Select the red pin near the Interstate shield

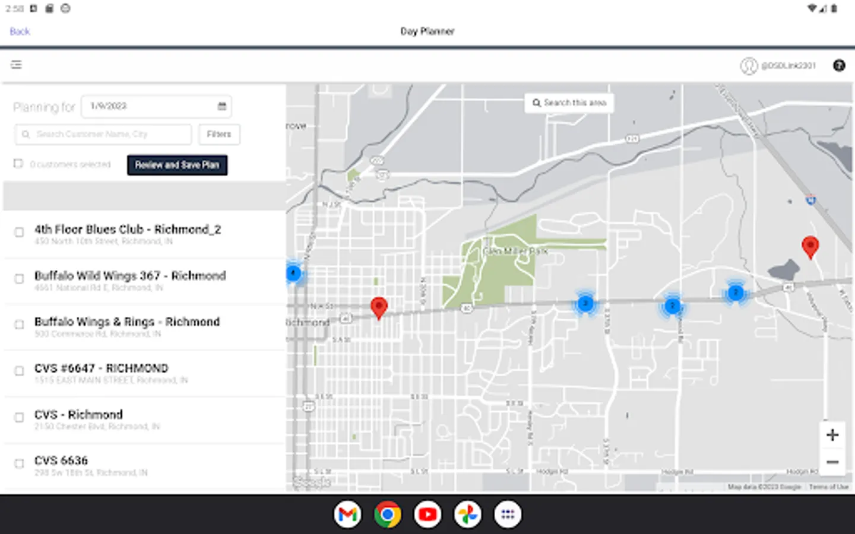point(810,247)
